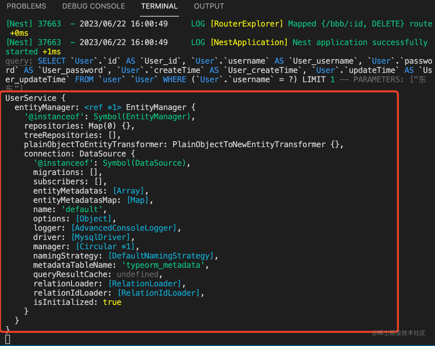Click the 'typeorm_metadata' string

163,265
